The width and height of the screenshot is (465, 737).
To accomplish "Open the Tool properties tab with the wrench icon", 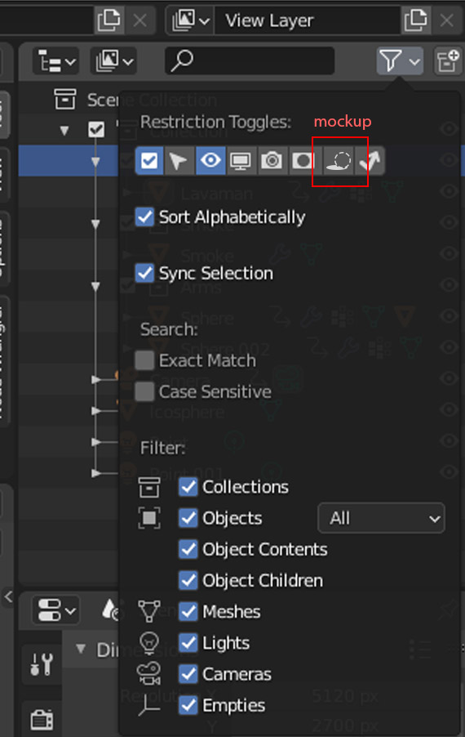I will [x=42, y=664].
